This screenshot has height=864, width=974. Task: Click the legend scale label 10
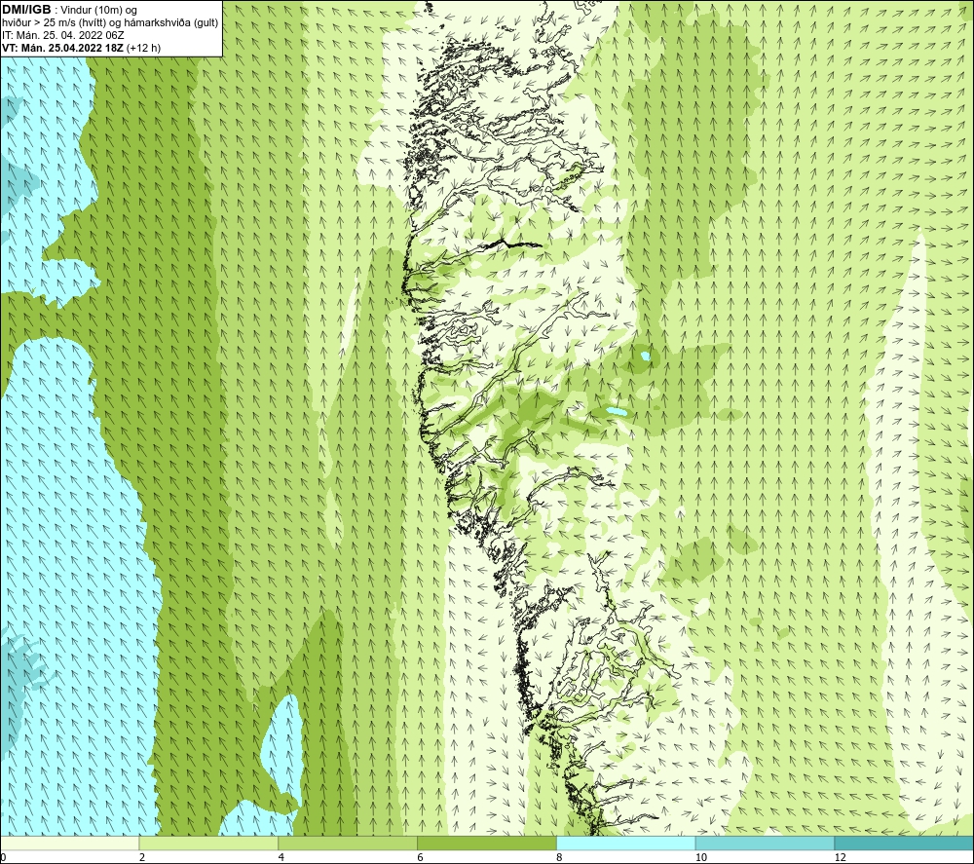(701, 858)
